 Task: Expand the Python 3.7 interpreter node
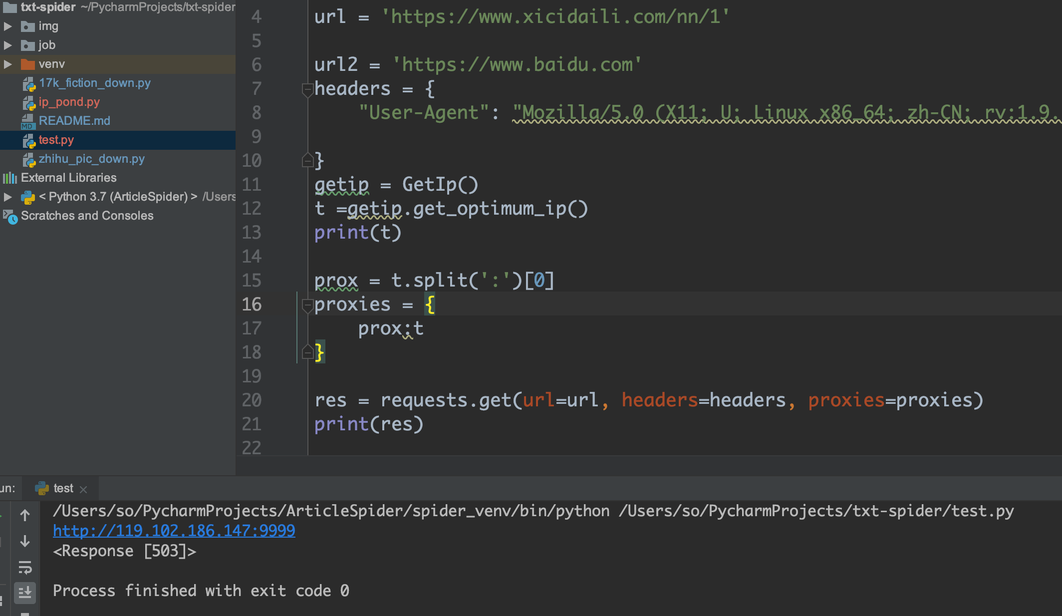pos(8,197)
